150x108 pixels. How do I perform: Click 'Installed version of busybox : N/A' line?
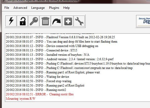point(48,55)
